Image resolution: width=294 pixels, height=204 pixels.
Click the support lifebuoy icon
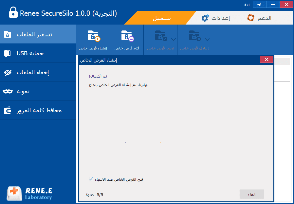(x=251, y=18)
